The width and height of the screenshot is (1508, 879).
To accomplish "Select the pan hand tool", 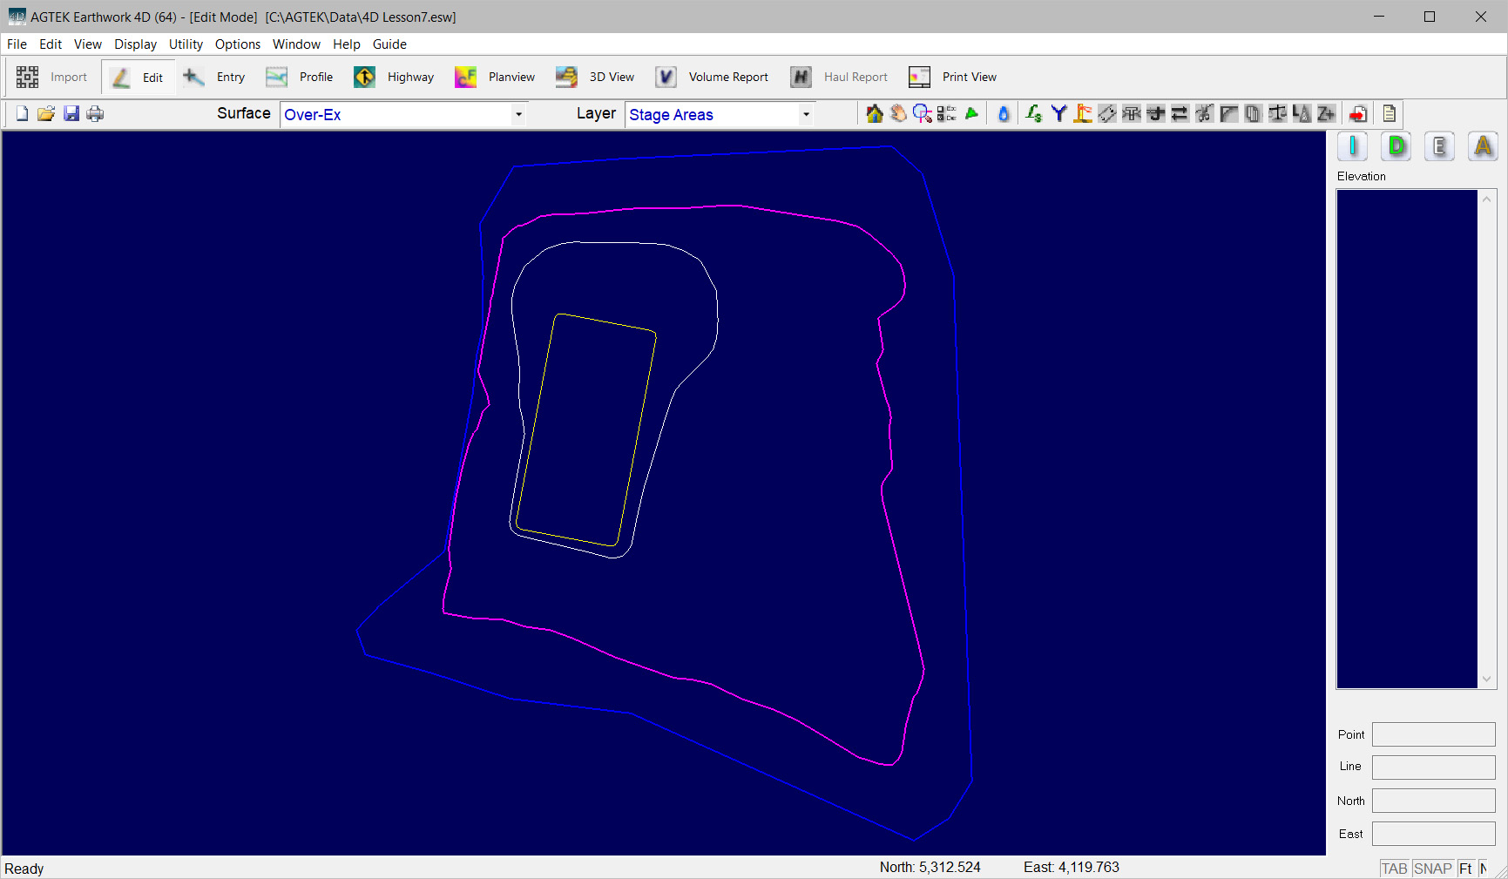I will (898, 114).
